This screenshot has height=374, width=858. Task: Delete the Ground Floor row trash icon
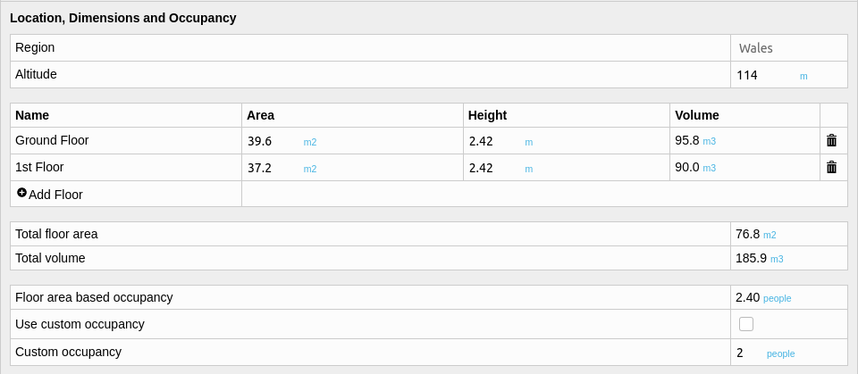(x=831, y=140)
